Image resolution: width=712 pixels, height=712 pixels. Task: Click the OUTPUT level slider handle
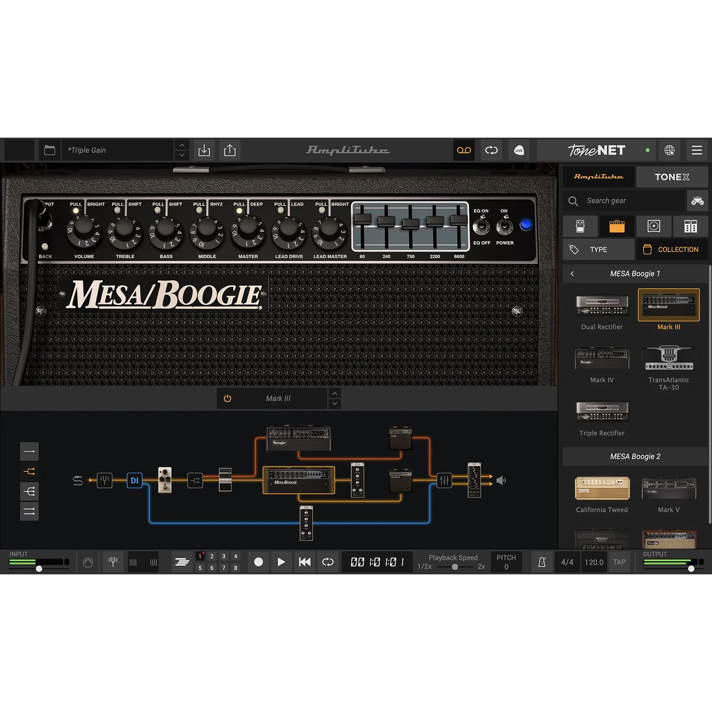coord(691,568)
